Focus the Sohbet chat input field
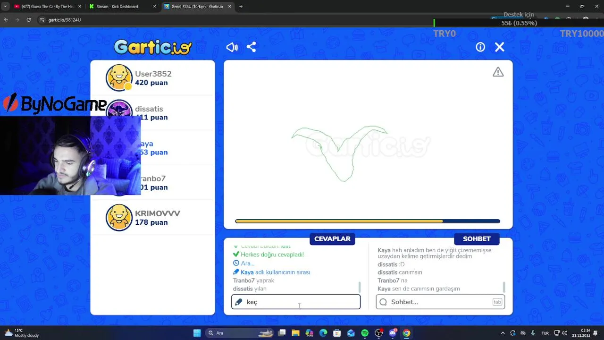 coord(440,302)
